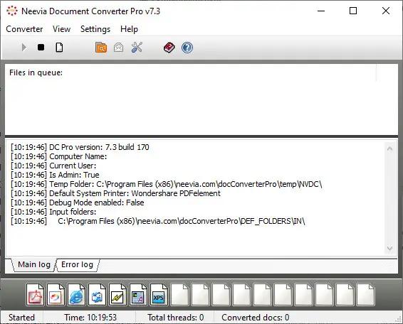Open the Help menu
Viewport: 403px width, 324px height.
tap(129, 29)
